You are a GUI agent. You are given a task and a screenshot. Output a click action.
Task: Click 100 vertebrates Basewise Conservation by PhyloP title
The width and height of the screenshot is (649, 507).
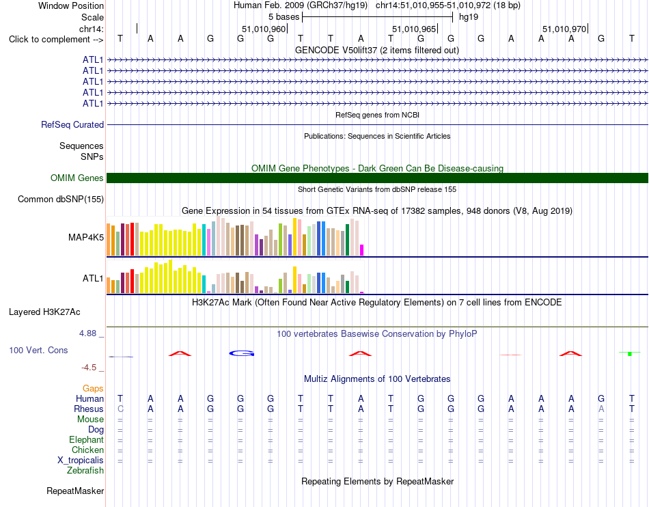point(377,334)
